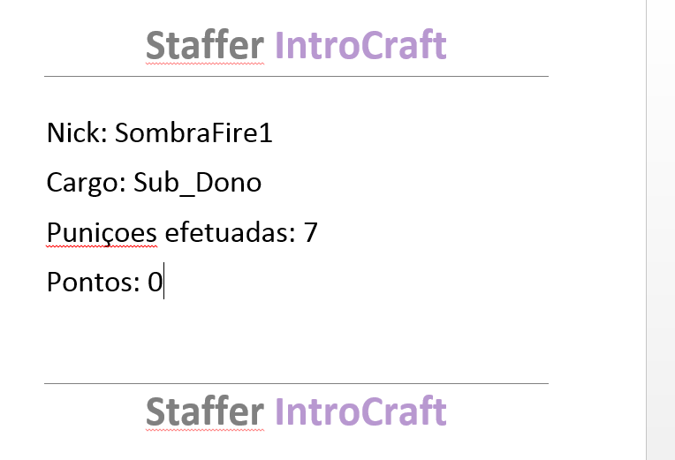Click the gray area right of the page

(661, 230)
